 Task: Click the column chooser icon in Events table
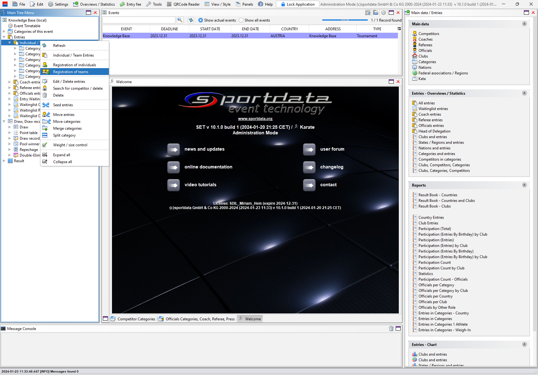(399, 29)
